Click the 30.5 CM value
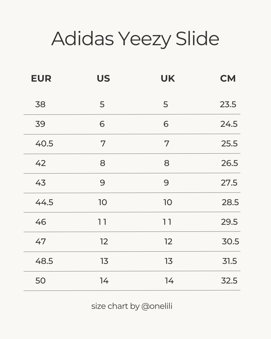Image resolution: width=271 pixels, height=339 pixels. click(230, 241)
